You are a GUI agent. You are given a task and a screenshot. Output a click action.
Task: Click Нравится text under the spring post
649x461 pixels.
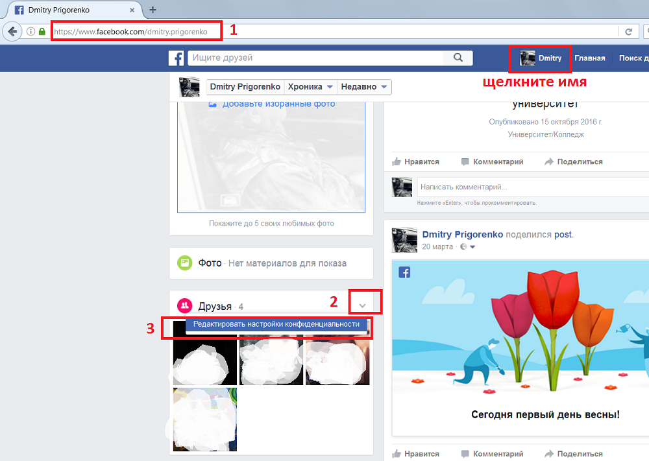pyautogui.click(x=422, y=454)
